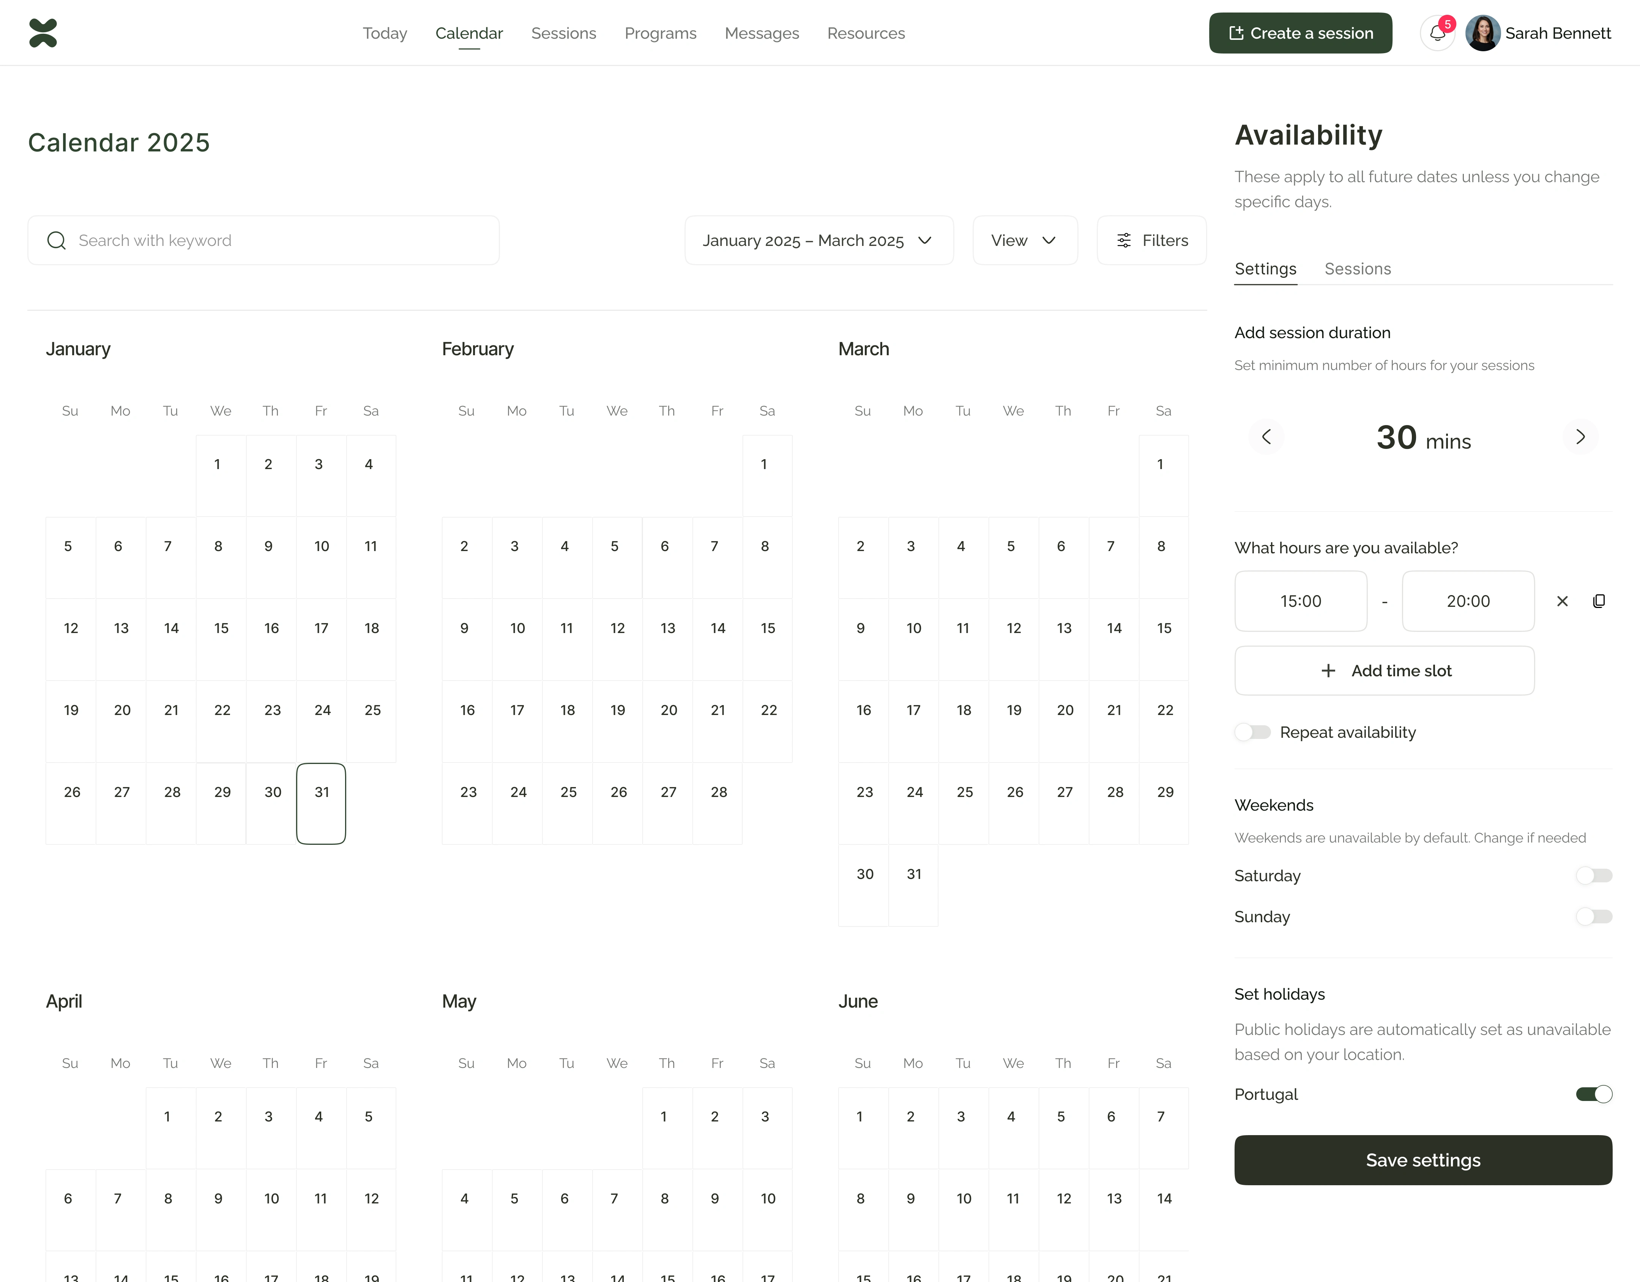Click the app logo icon

[x=43, y=33]
